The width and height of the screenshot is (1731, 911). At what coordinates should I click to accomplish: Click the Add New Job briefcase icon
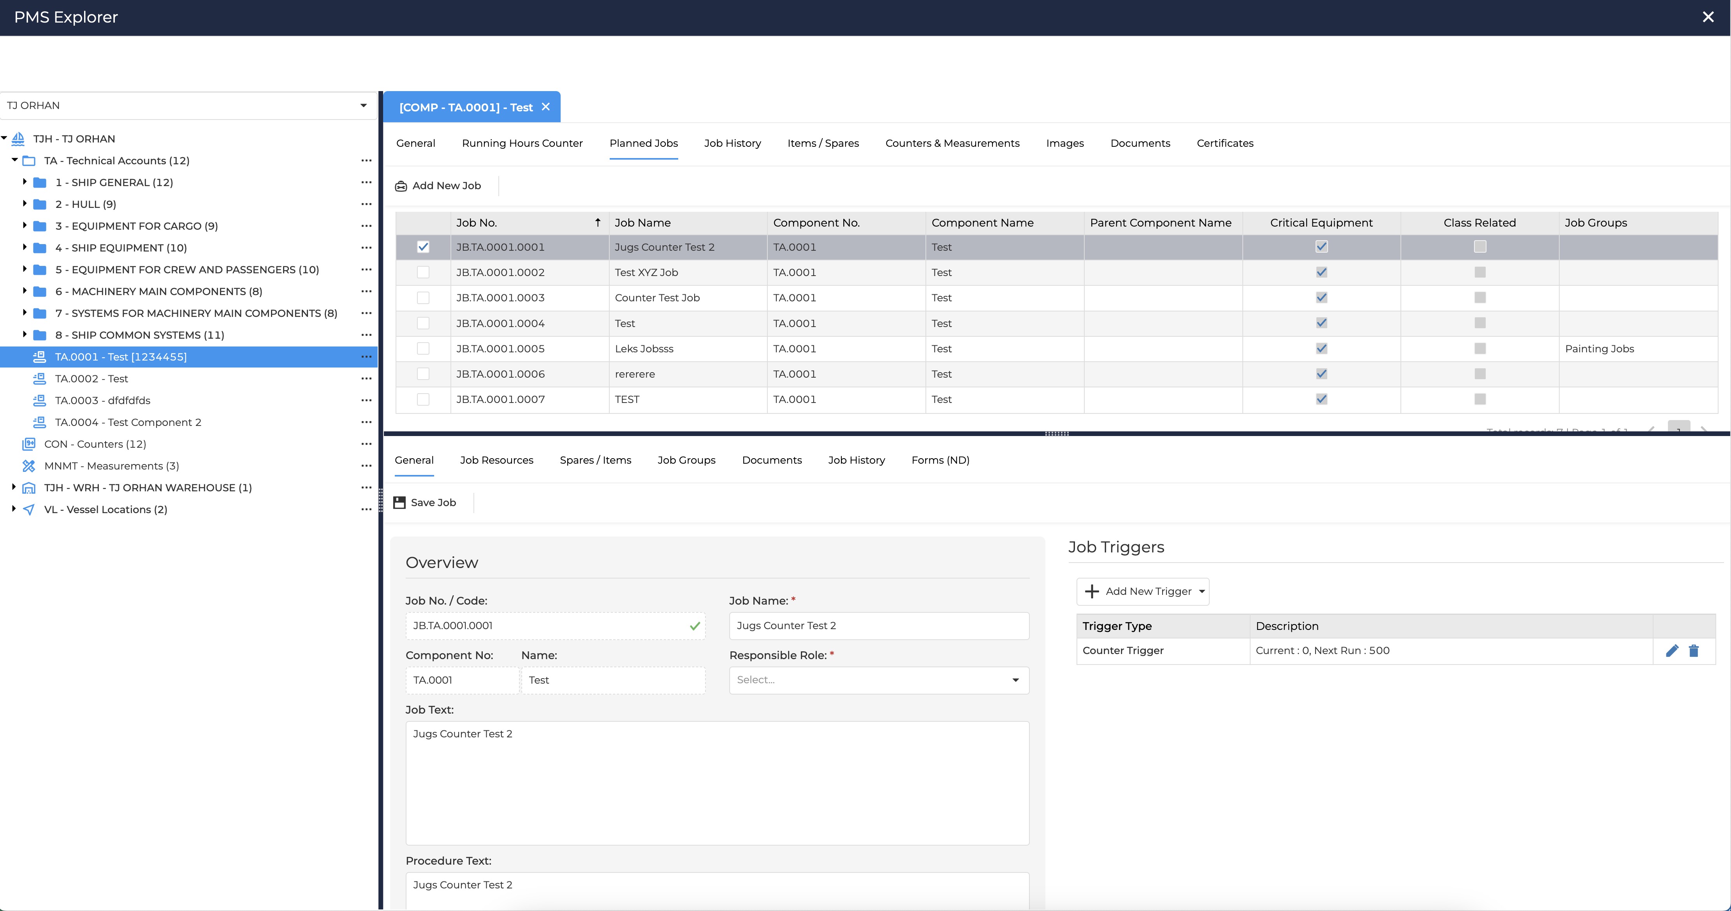click(x=401, y=186)
